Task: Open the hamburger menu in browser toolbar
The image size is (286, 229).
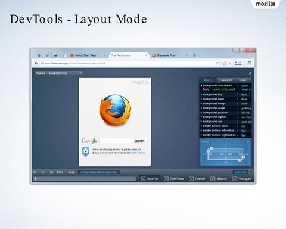Action: tap(250, 63)
